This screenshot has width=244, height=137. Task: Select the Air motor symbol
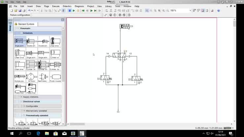32,77
